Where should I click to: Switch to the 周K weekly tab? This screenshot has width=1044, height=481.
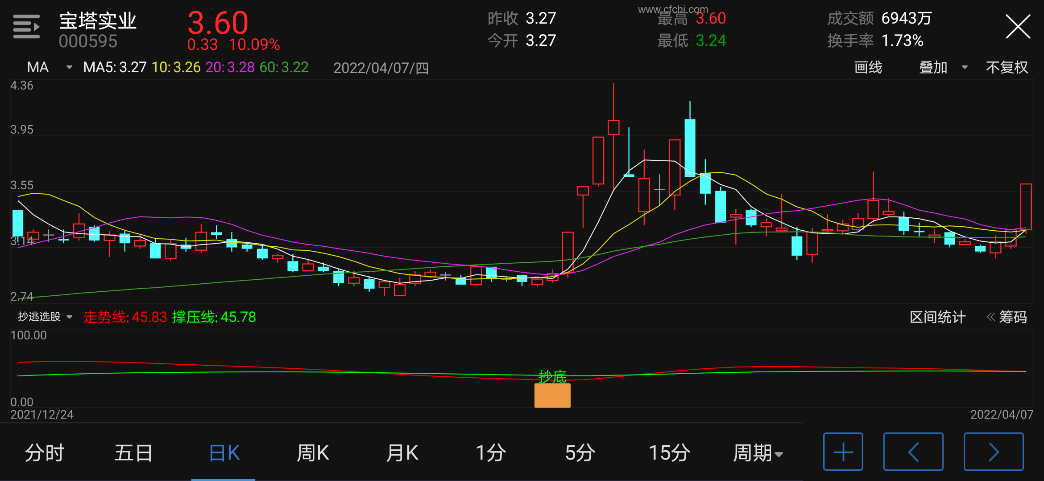pos(313,453)
